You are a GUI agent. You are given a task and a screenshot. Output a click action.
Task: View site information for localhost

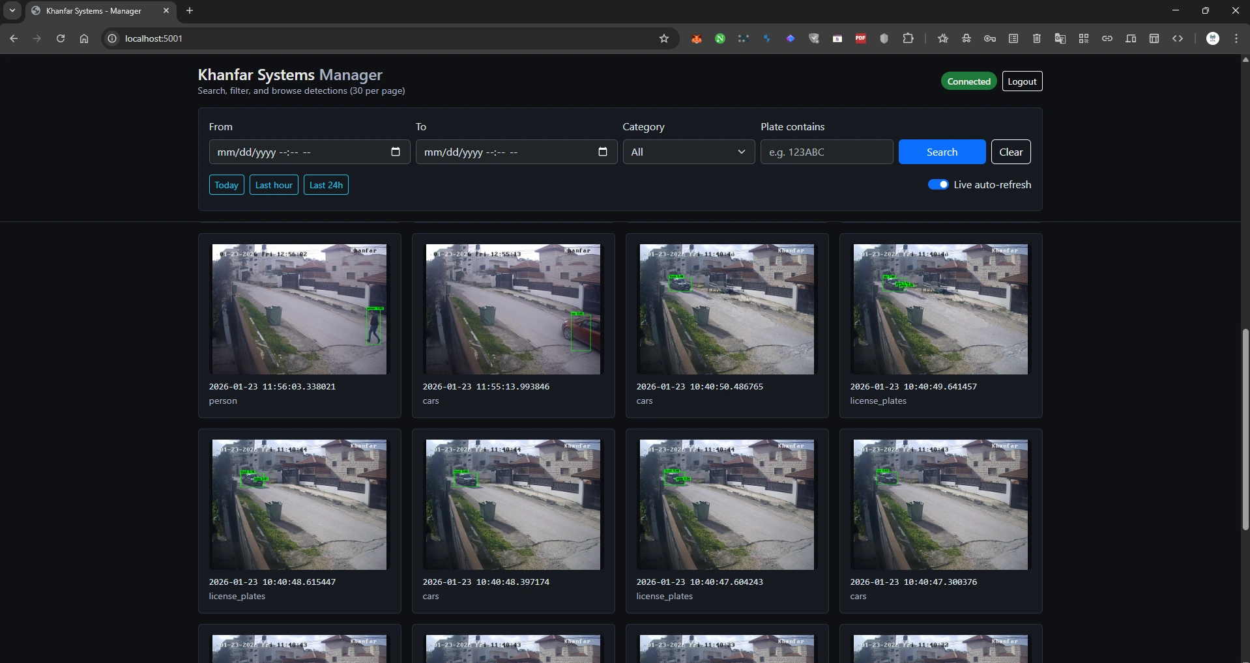pyautogui.click(x=112, y=38)
